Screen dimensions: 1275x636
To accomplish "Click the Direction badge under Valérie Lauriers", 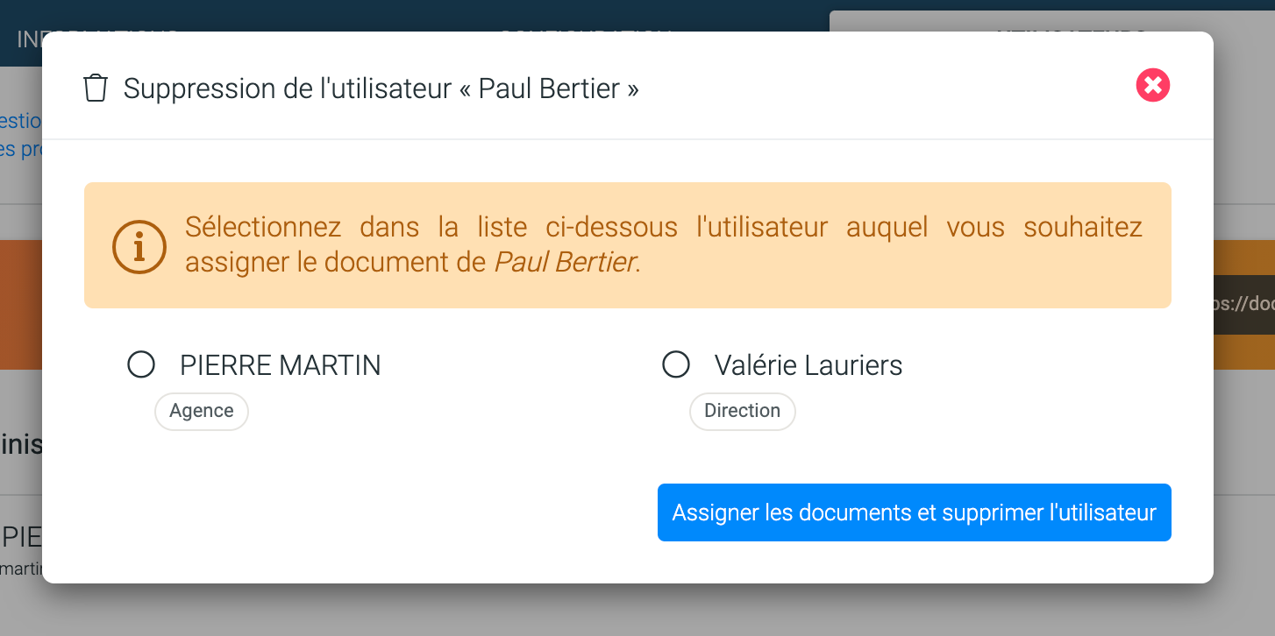I will point(742,412).
